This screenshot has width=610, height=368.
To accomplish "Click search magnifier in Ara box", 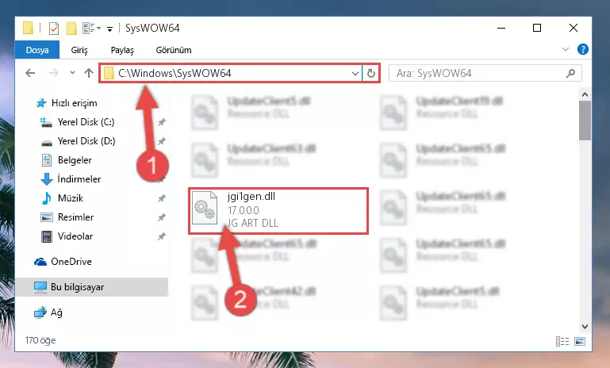I will (x=570, y=73).
